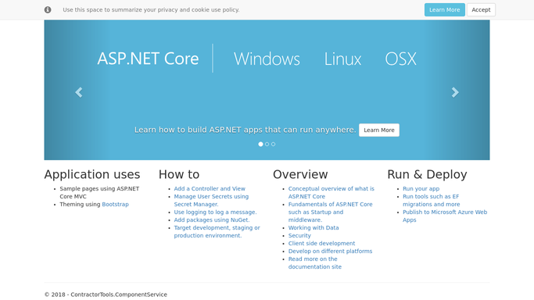534x300 pixels.
Task: Click the info icon in cookie banner
Action: click(48, 10)
